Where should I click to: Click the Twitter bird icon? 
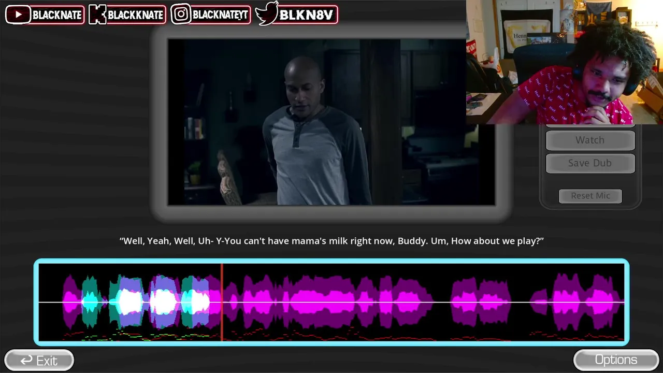tap(267, 14)
